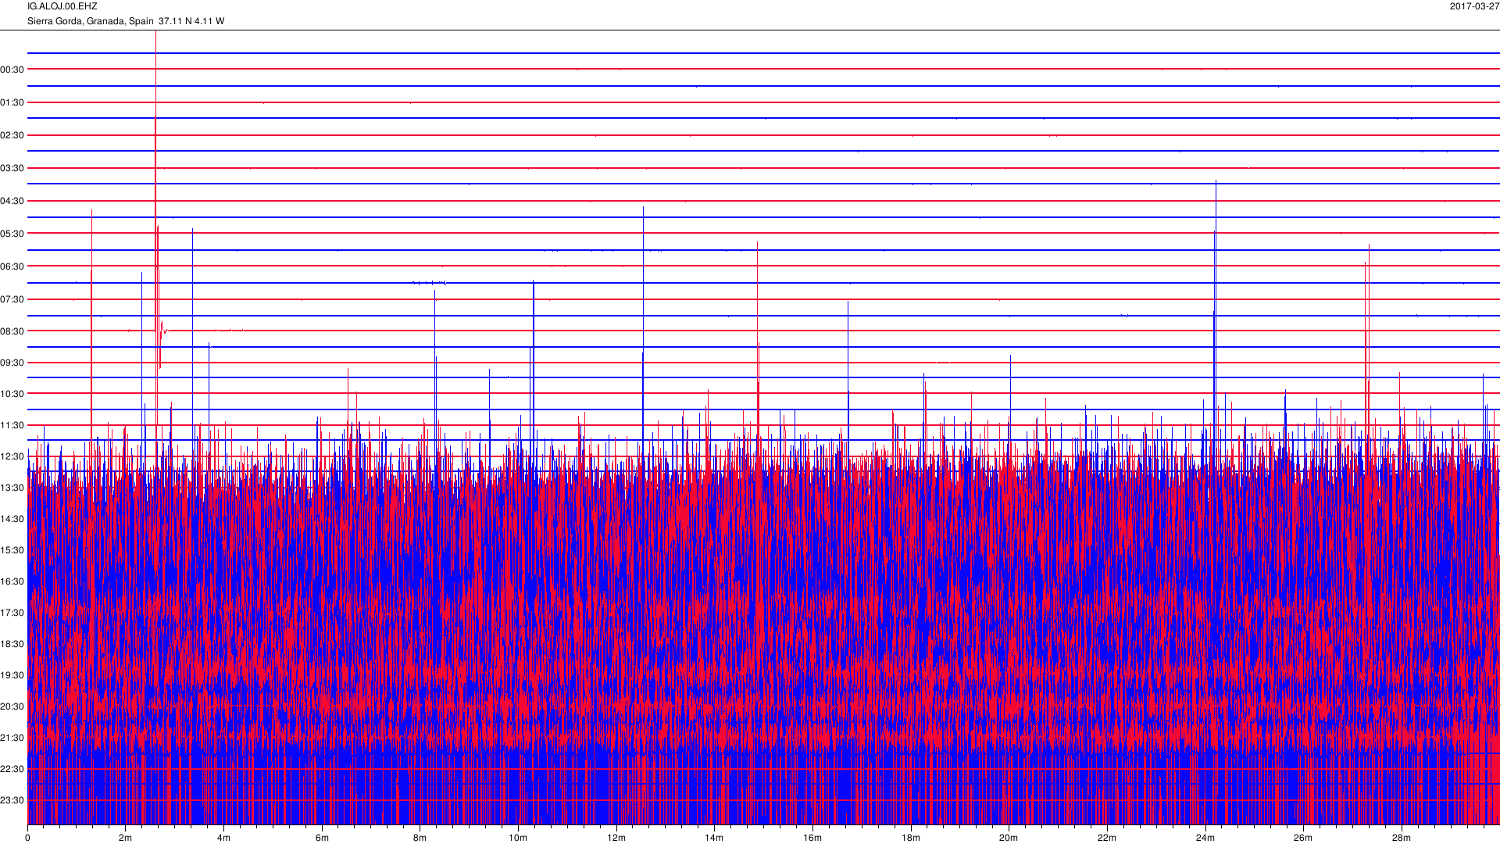Select the 19:30 time label
Image resolution: width=1500 pixels, height=844 pixels.
coord(12,675)
